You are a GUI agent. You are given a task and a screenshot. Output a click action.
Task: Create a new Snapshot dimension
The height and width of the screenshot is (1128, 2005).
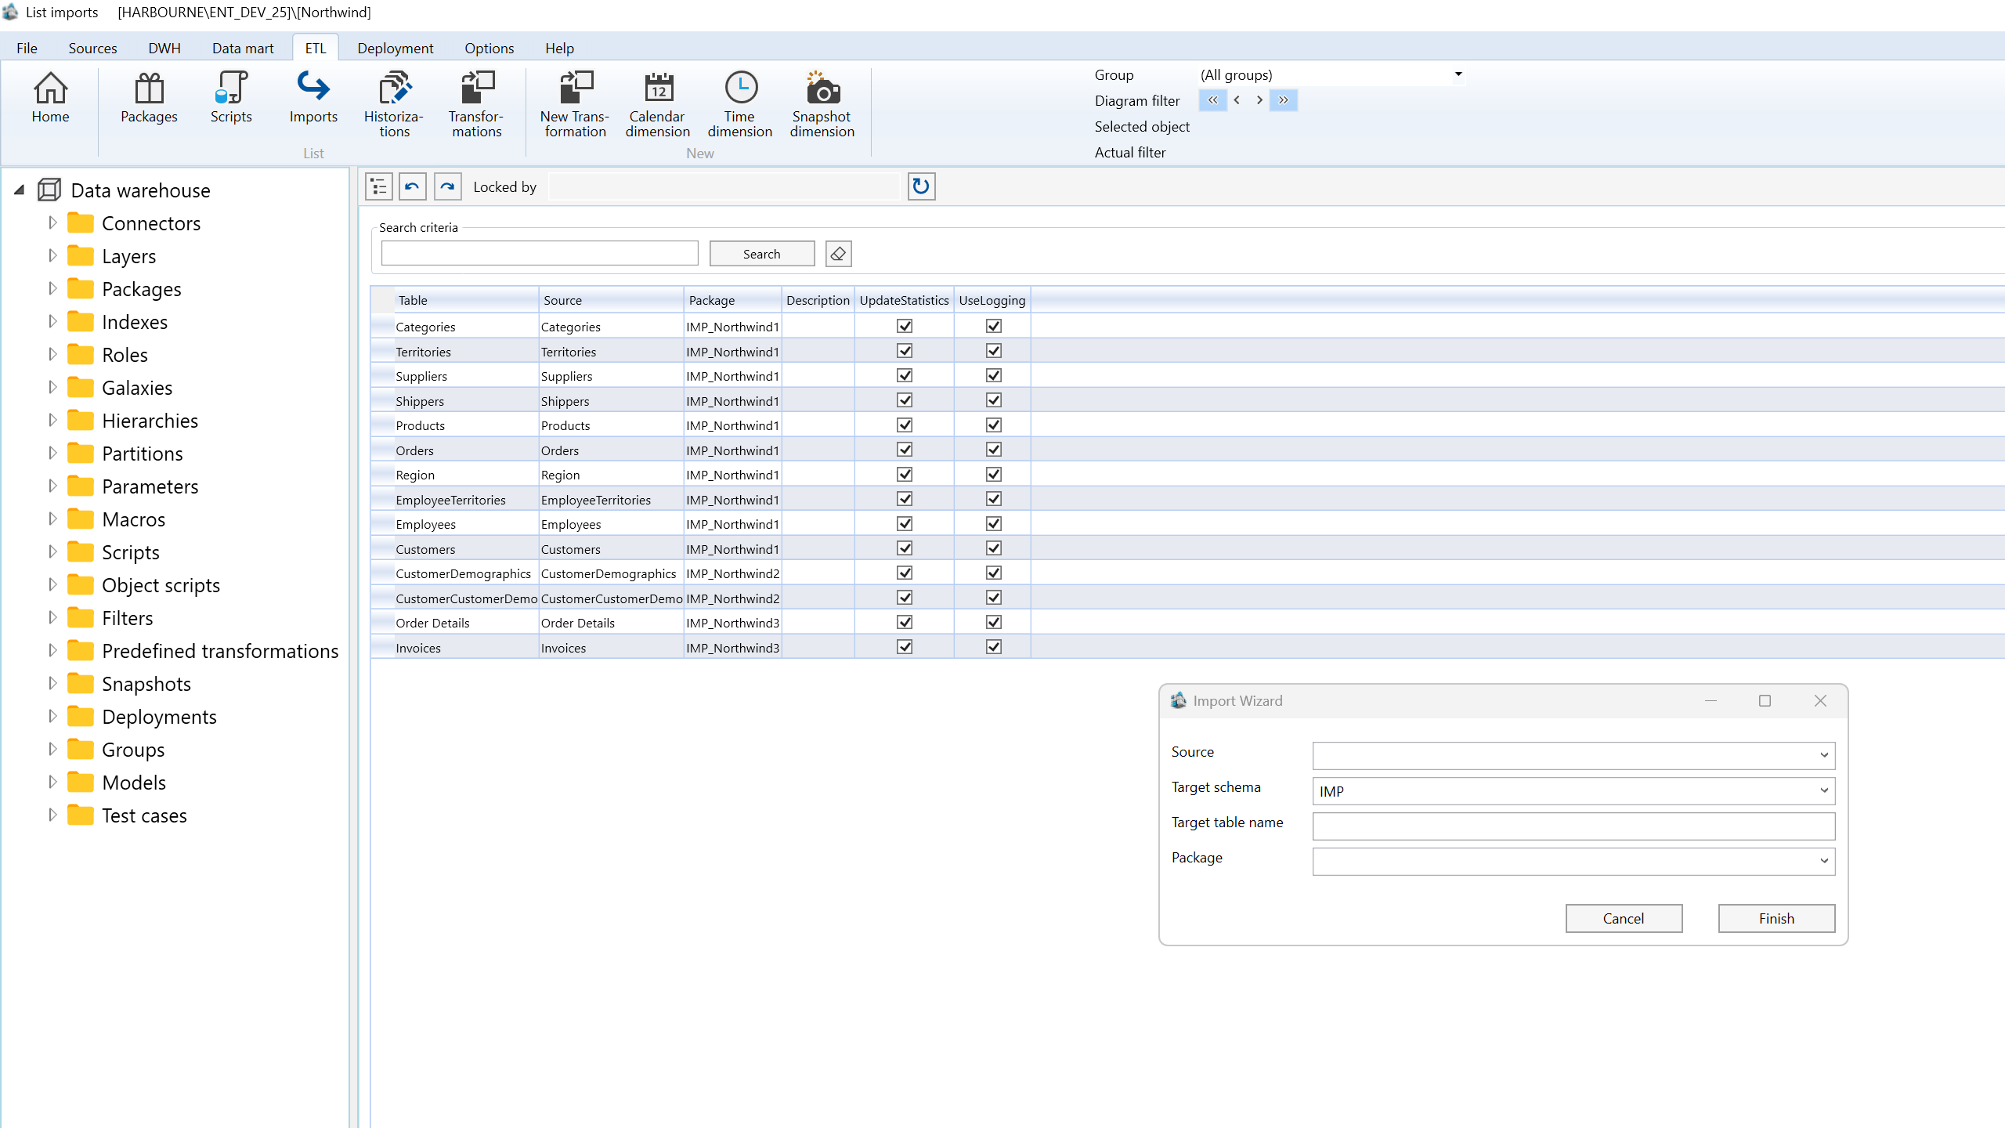click(822, 105)
